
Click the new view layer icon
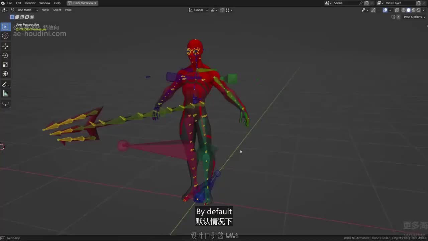(x=418, y=3)
